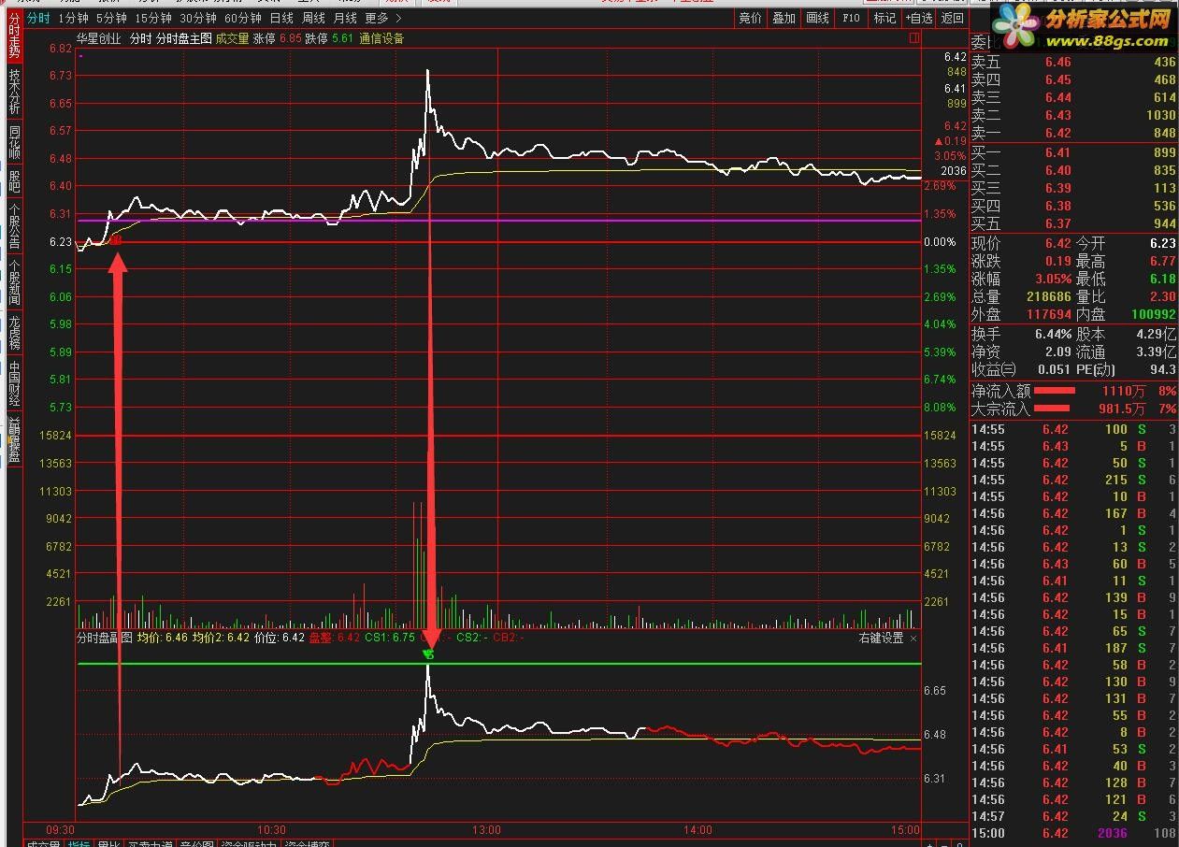The width and height of the screenshot is (1179, 847).
Task: Open the 同花顺 side tab
Action: [14, 140]
